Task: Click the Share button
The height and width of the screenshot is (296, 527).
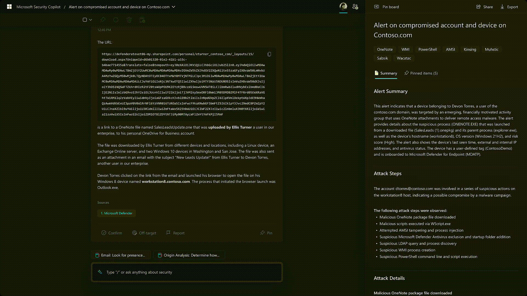Action: [485, 7]
